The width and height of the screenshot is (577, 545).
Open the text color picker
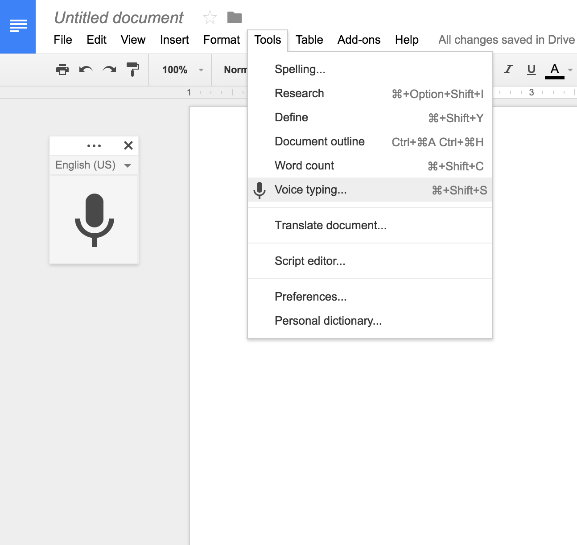click(x=555, y=70)
